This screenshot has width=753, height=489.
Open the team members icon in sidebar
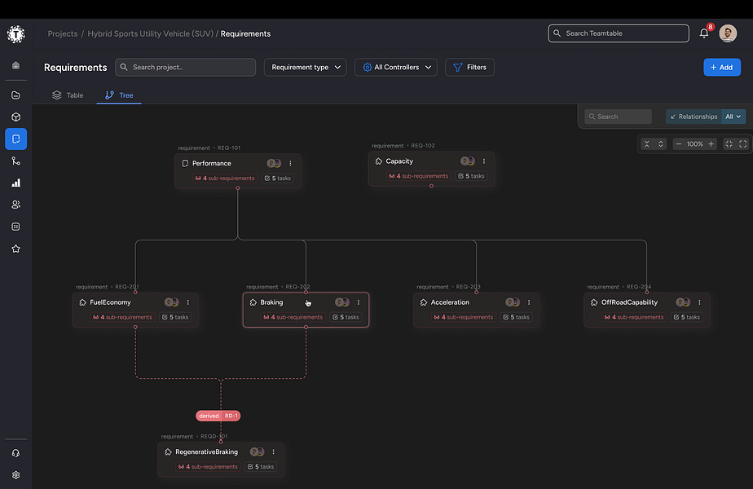click(15, 205)
